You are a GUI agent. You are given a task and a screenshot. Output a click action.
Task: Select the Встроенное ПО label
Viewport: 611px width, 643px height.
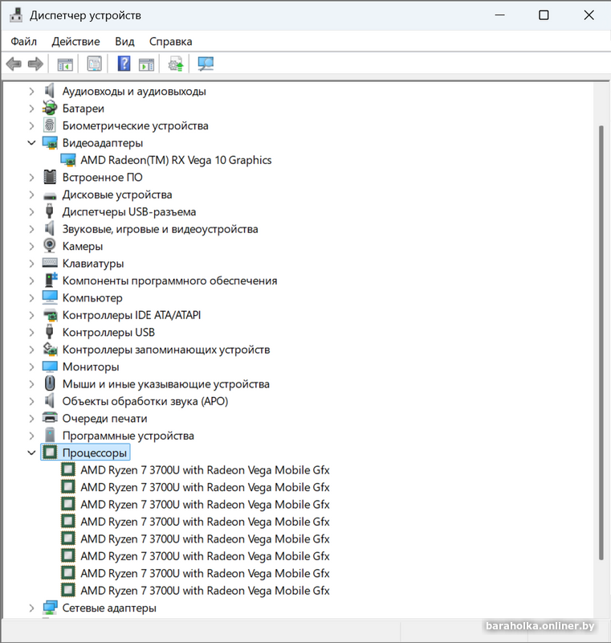pyautogui.click(x=103, y=177)
